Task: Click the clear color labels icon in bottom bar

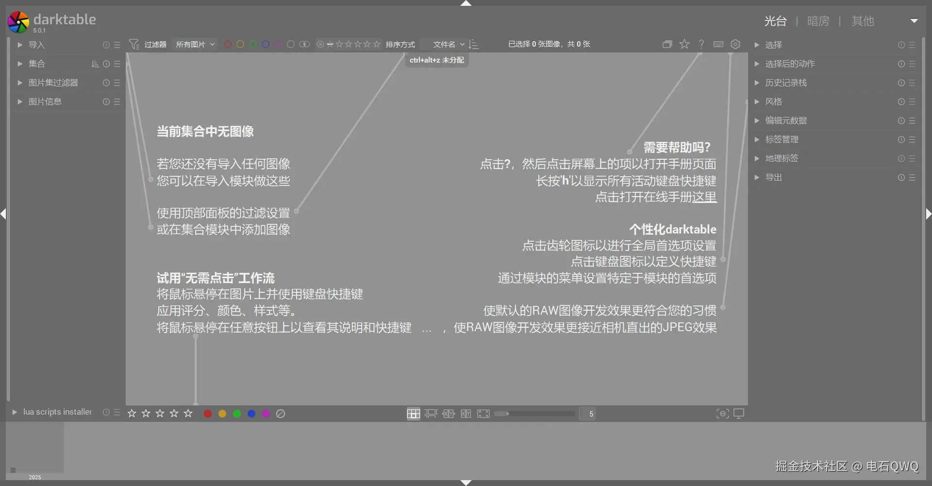Action: click(x=281, y=414)
